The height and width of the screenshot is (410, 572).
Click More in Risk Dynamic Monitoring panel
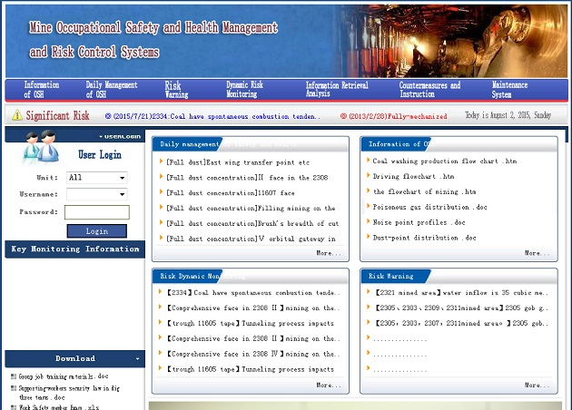329,385
